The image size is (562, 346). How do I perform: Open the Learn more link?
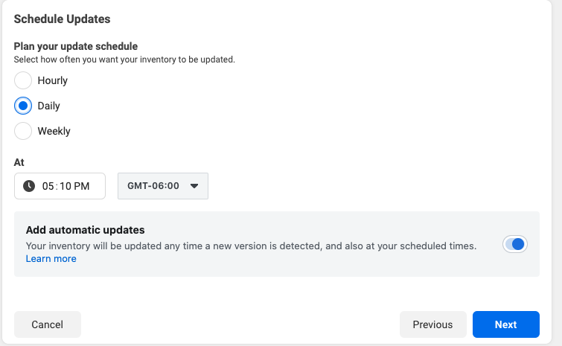pos(51,259)
